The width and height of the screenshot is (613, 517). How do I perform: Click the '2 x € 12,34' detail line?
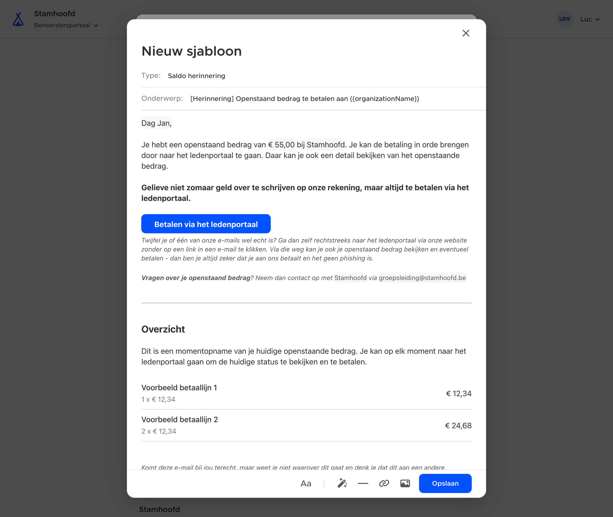pos(159,431)
